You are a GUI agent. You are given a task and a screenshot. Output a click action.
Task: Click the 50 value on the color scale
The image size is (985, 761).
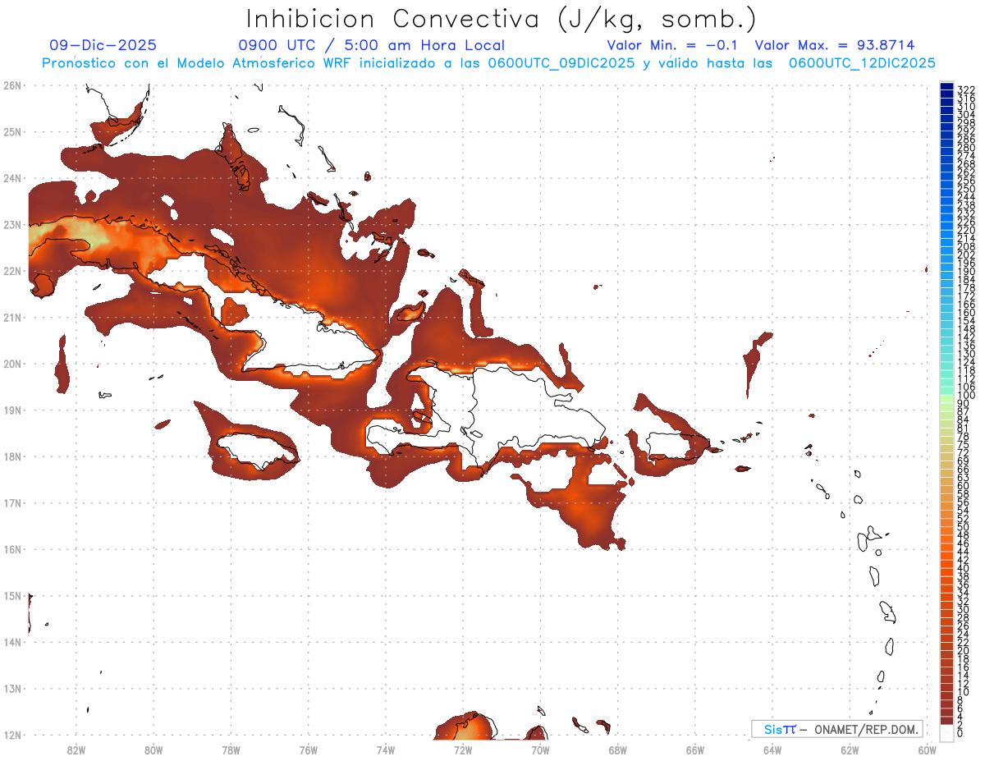[964, 527]
